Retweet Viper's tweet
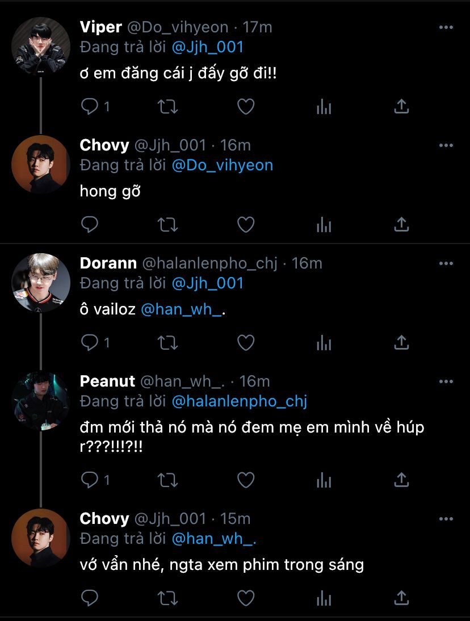Image resolution: width=470 pixels, height=621 pixels. [x=167, y=106]
